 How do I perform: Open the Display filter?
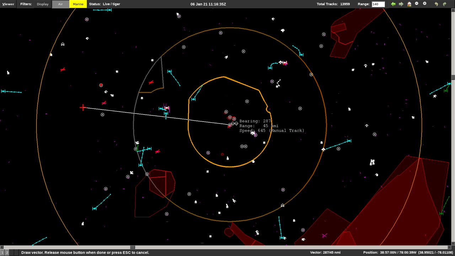[x=43, y=4]
